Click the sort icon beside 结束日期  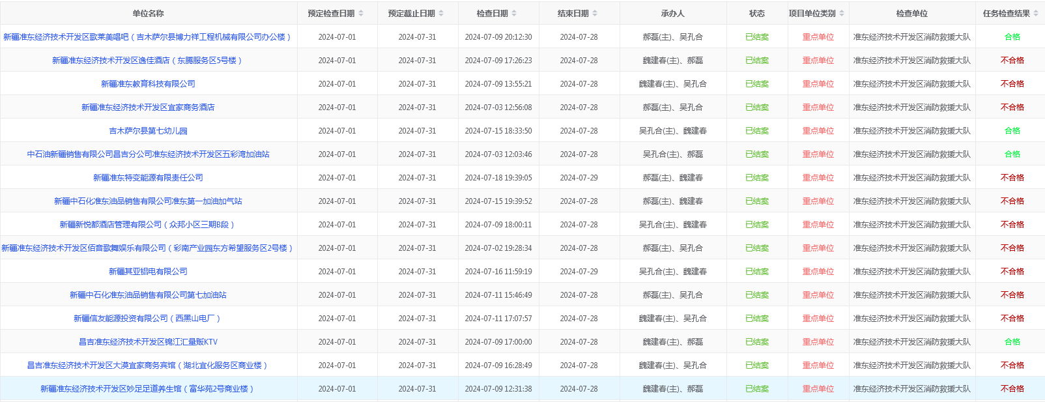[x=595, y=13]
